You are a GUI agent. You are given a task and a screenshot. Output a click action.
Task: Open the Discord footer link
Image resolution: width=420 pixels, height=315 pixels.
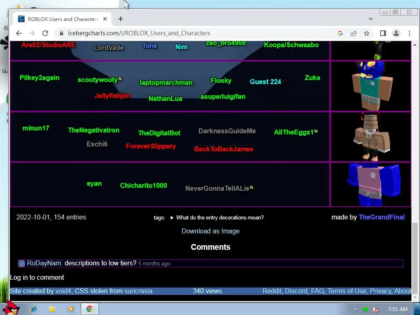click(x=296, y=291)
